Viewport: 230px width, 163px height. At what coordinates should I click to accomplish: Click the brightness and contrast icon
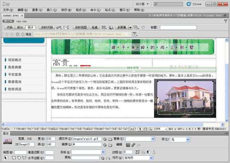coord(148,152)
